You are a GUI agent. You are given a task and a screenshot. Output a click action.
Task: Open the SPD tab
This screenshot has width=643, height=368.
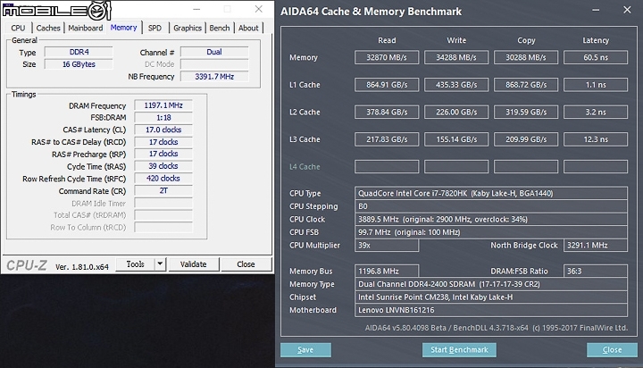click(x=154, y=28)
